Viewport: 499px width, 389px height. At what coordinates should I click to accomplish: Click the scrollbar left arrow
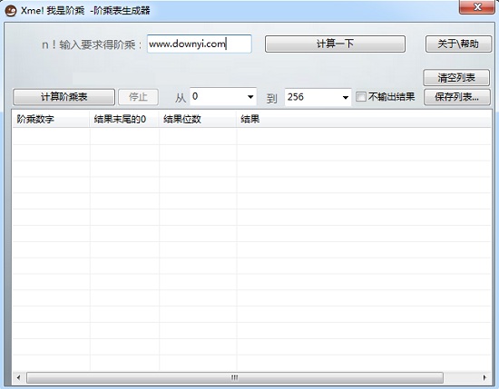coord(18,377)
